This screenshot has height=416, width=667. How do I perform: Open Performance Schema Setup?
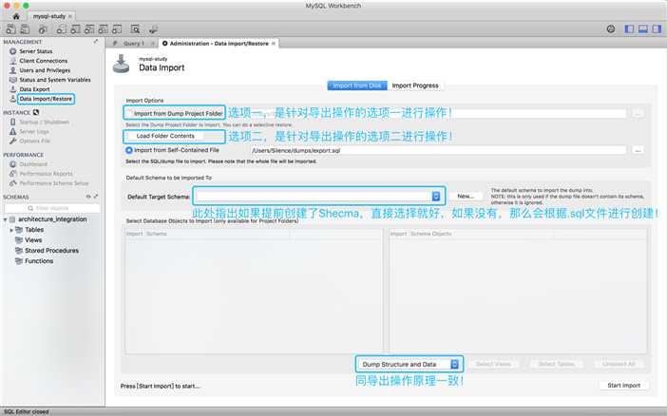pos(54,183)
